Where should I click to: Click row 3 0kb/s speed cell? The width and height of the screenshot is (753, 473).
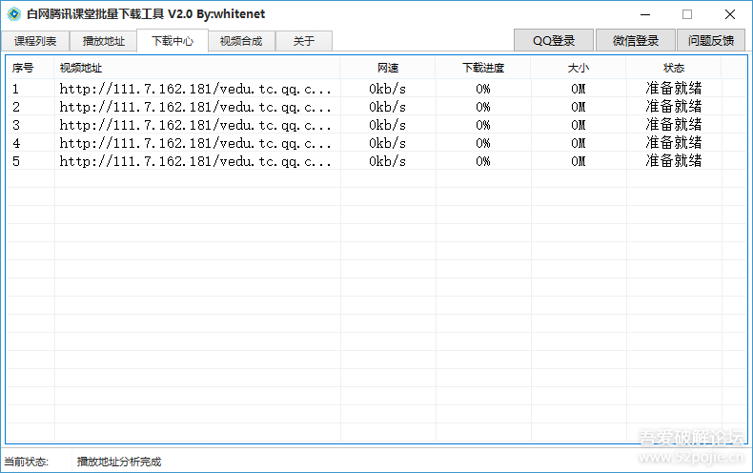click(x=388, y=125)
